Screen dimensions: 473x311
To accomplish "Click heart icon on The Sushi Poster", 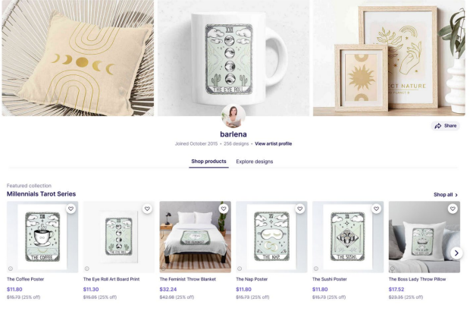I will tap(376, 209).
